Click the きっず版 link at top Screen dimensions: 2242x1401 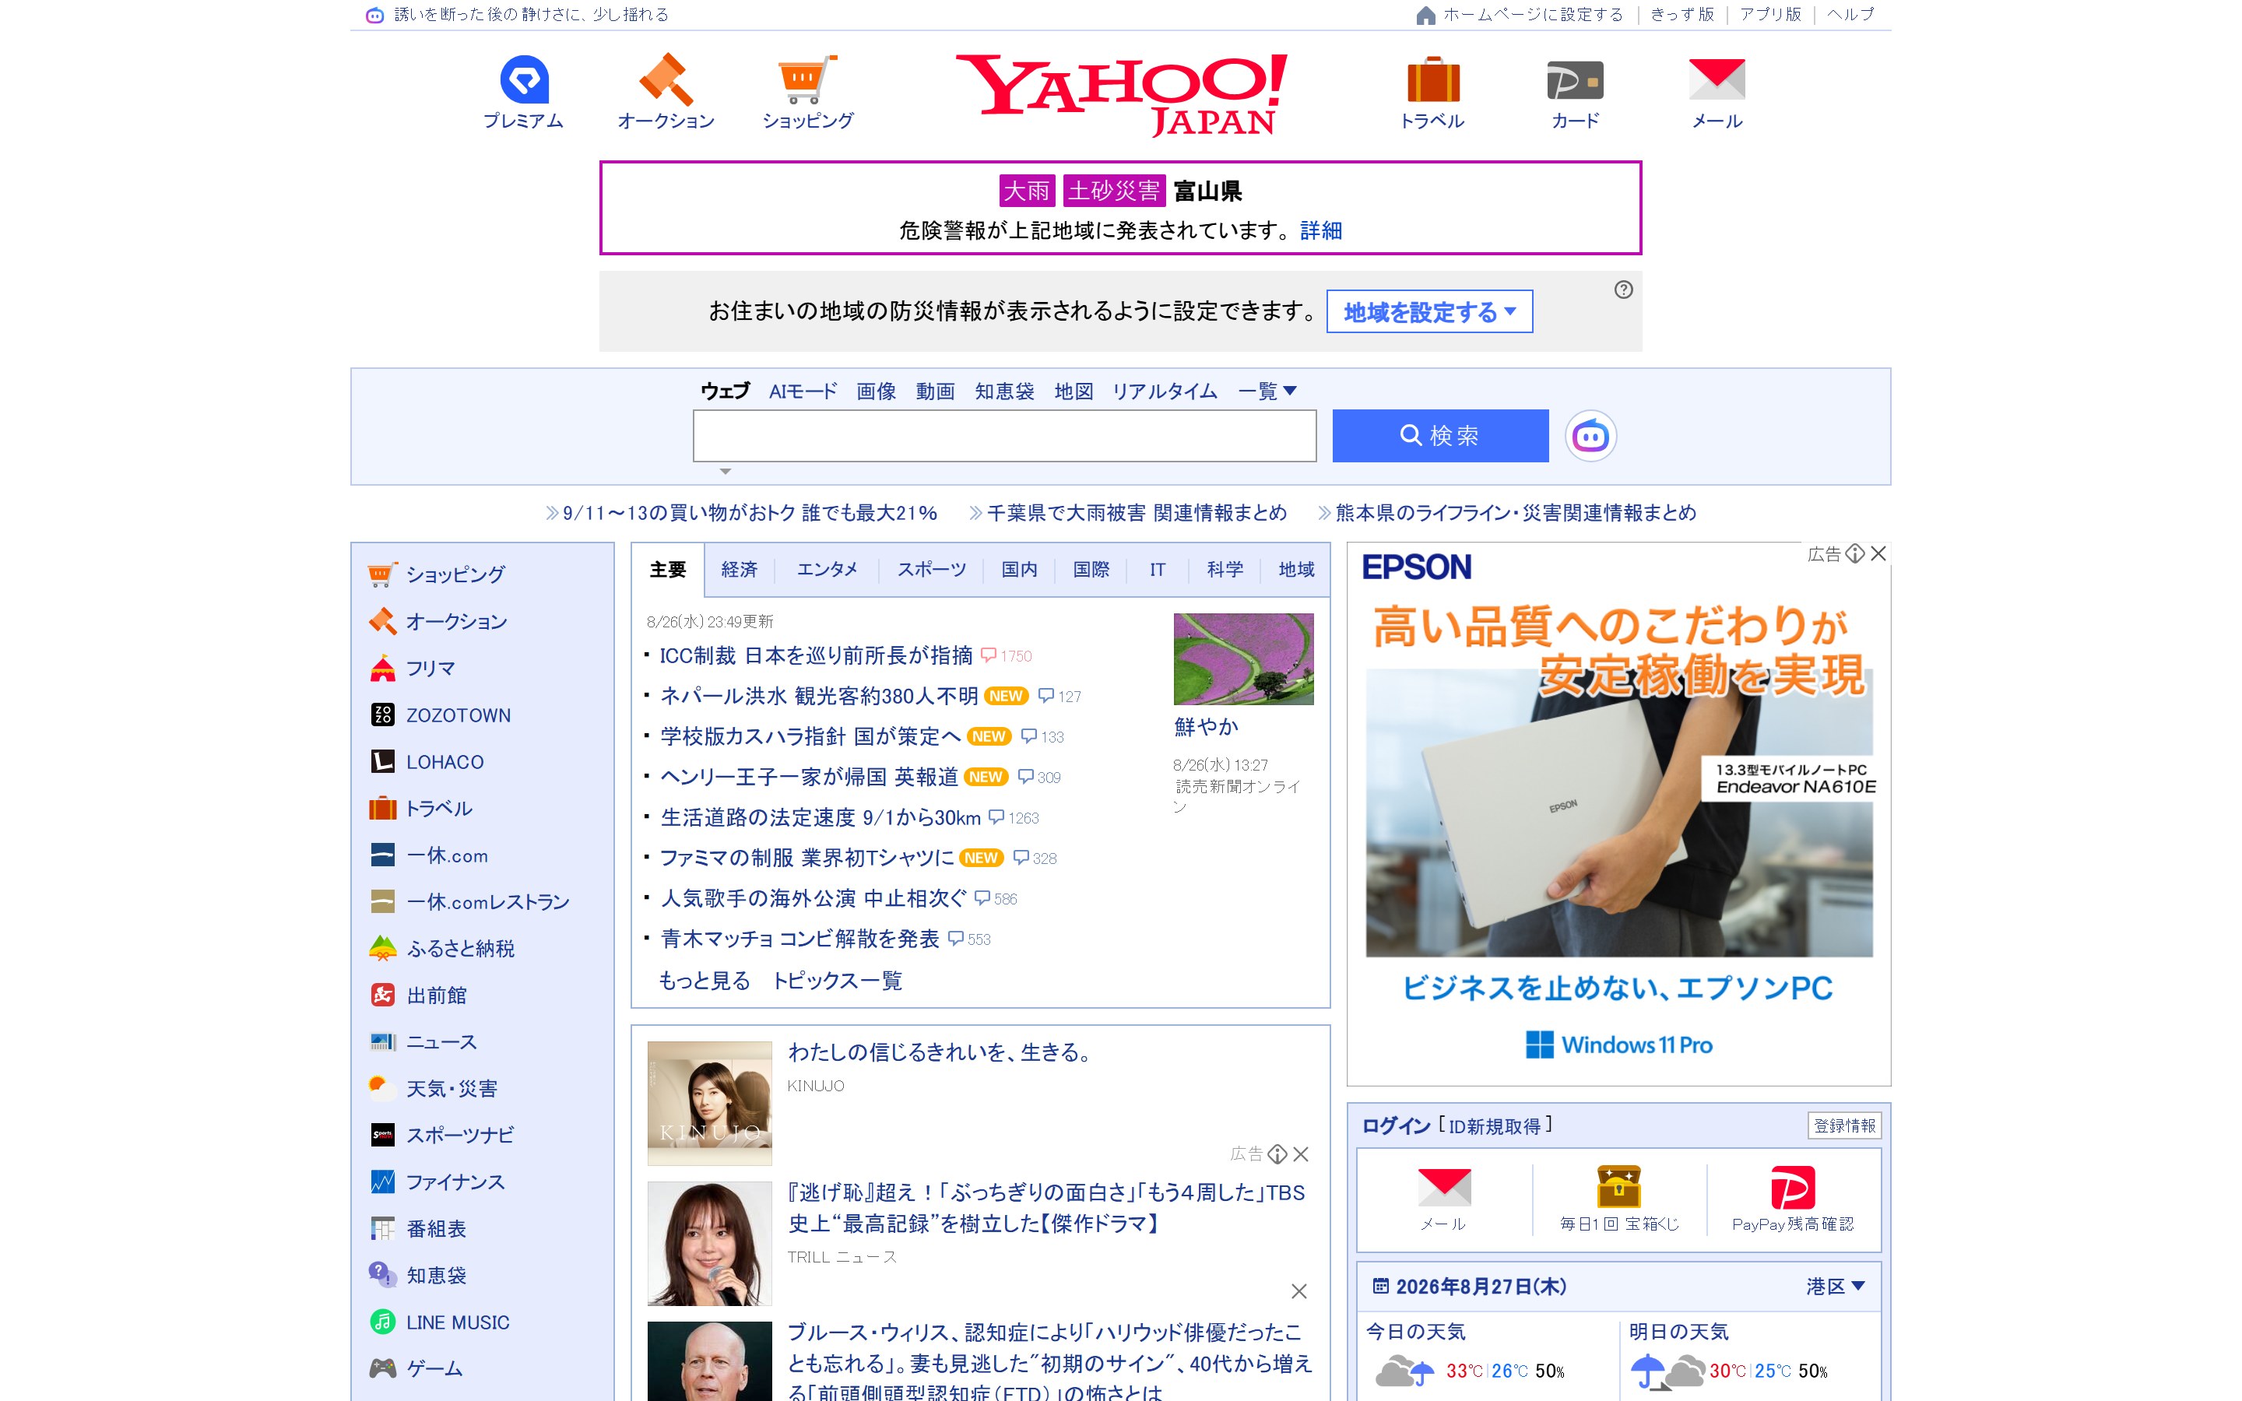point(1681,14)
